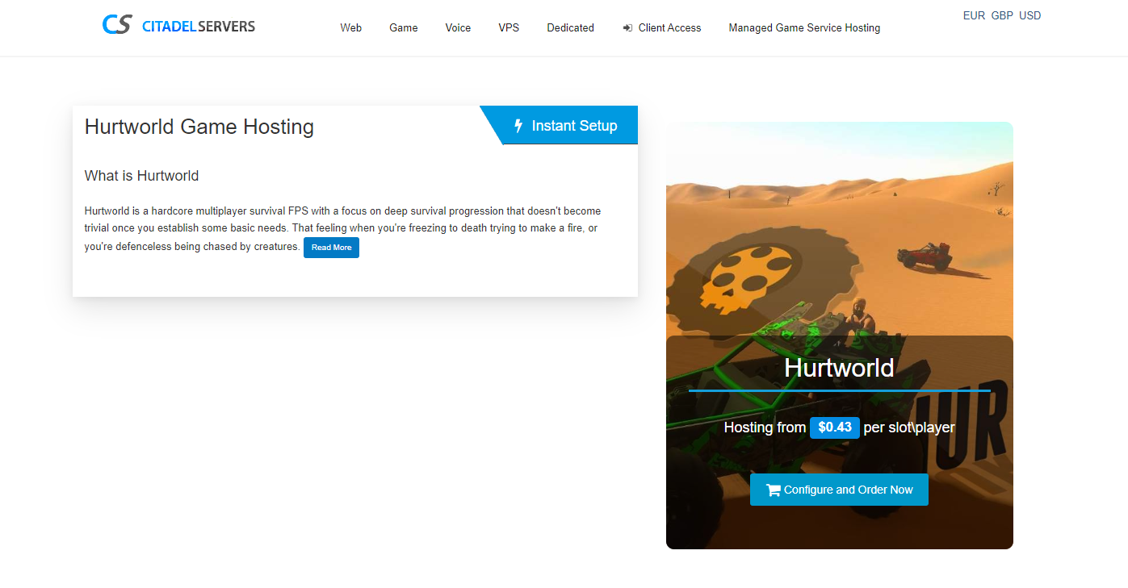The width and height of the screenshot is (1128, 588).
Task: Click the Citadel Servers CS logo icon
Action: point(117,25)
